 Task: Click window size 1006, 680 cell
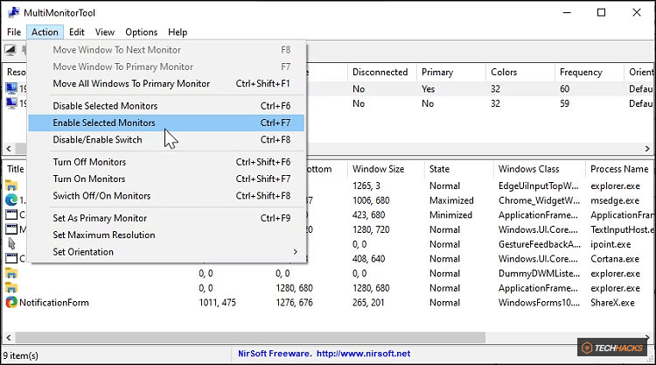[x=371, y=200]
